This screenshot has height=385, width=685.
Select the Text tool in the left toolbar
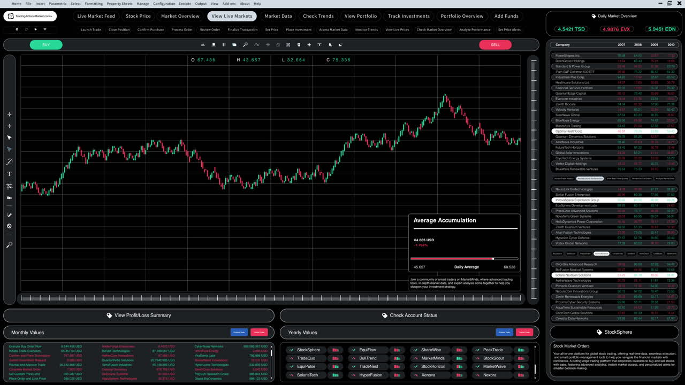click(9, 174)
